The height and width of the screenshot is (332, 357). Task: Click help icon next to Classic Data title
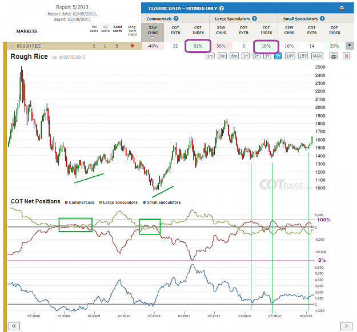pyautogui.click(x=222, y=9)
